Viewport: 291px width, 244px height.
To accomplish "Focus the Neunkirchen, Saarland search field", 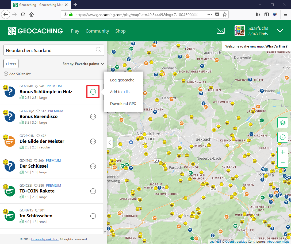I will point(48,50).
